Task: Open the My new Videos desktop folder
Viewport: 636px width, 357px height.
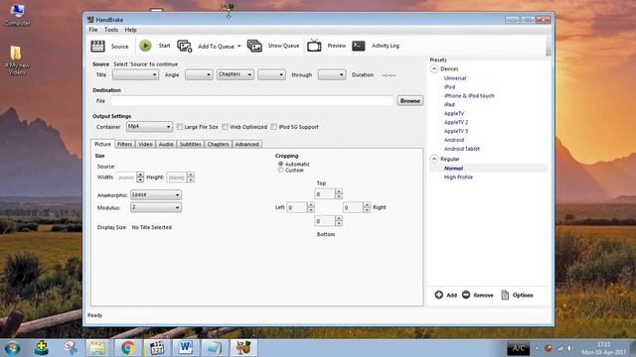Action: (16, 59)
